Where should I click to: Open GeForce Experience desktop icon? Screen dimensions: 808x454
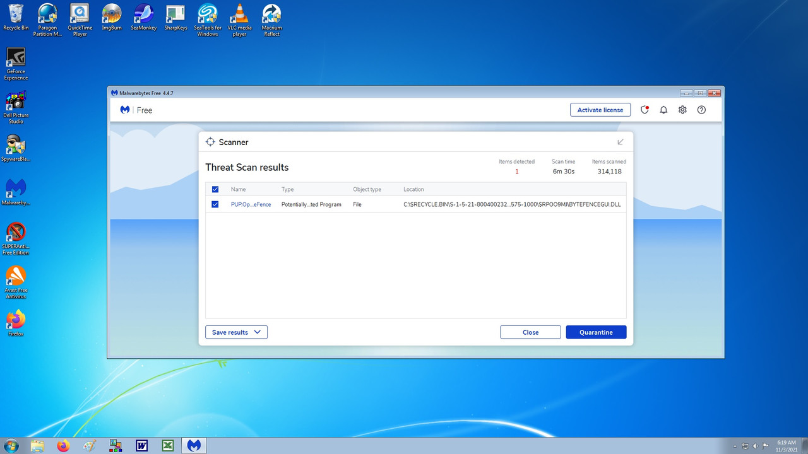(x=16, y=64)
